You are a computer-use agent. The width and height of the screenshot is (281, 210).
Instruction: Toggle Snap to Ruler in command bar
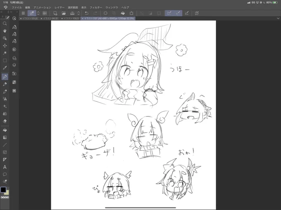pyautogui.click(x=169, y=13)
